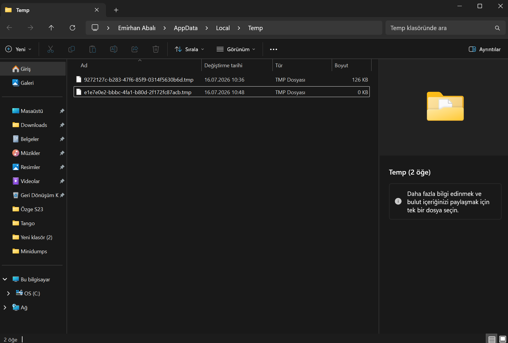The image size is (508, 343).
Task: Go up one folder level
Action: (x=51, y=28)
